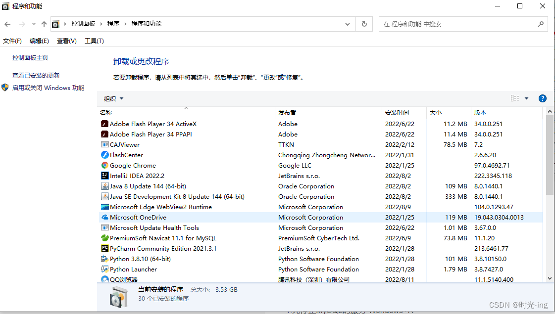Viewport: 555px width, 314px height.
Task: Click the PremiumSoft Navicat icon
Action: tap(105, 238)
